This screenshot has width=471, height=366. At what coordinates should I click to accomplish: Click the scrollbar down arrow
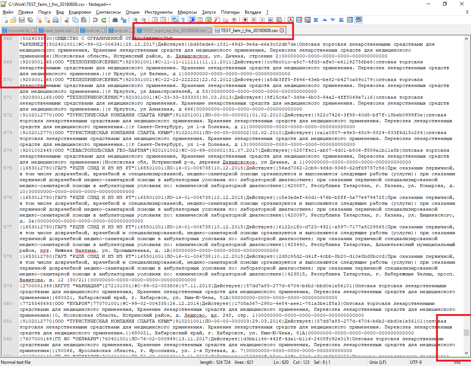[467, 353]
